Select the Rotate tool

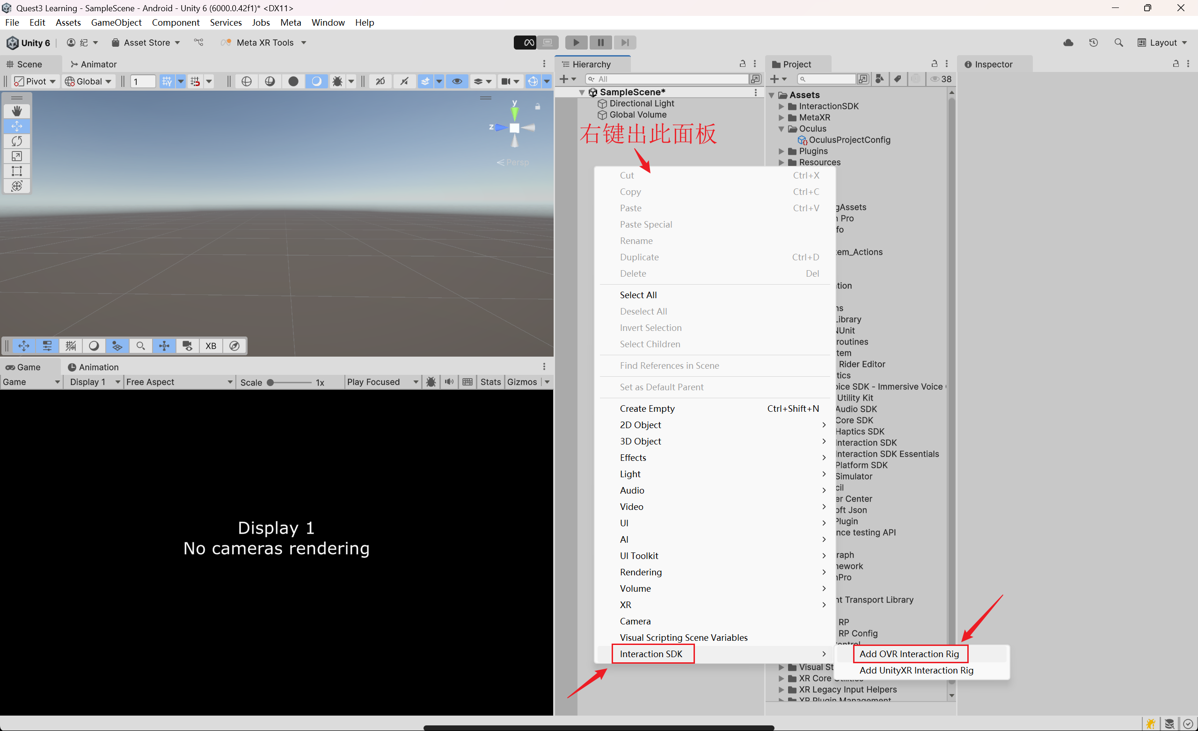17,141
